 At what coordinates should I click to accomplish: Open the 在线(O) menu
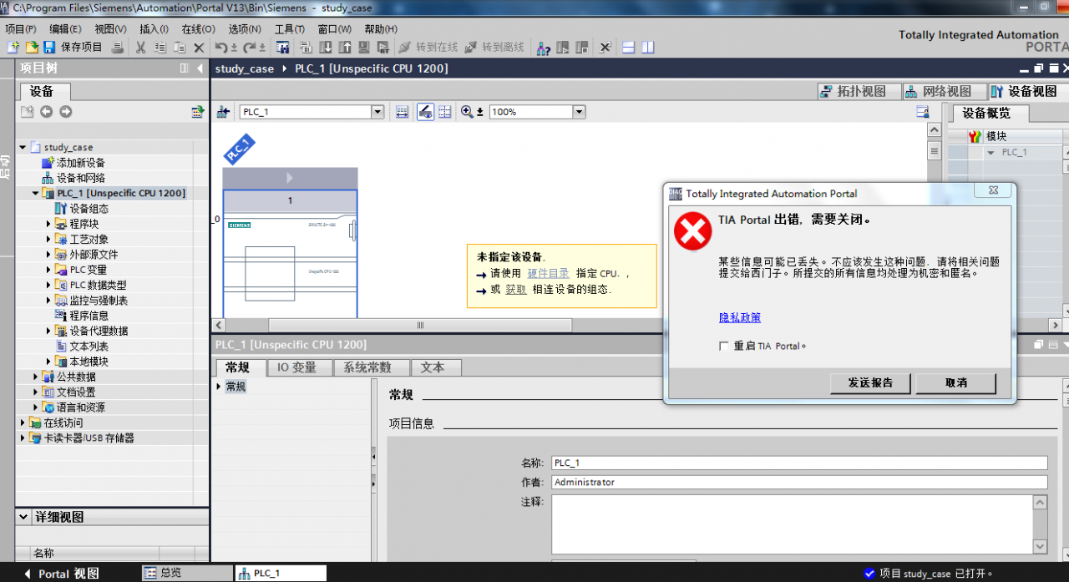coord(198,28)
